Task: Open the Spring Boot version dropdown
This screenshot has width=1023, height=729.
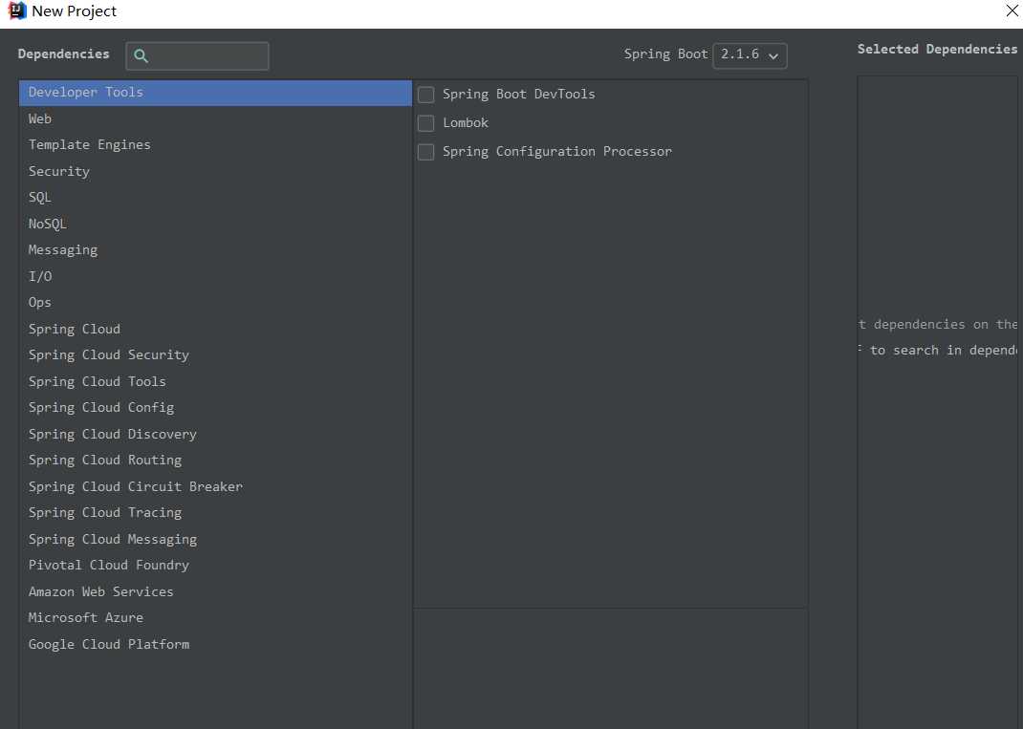Action: (750, 54)
